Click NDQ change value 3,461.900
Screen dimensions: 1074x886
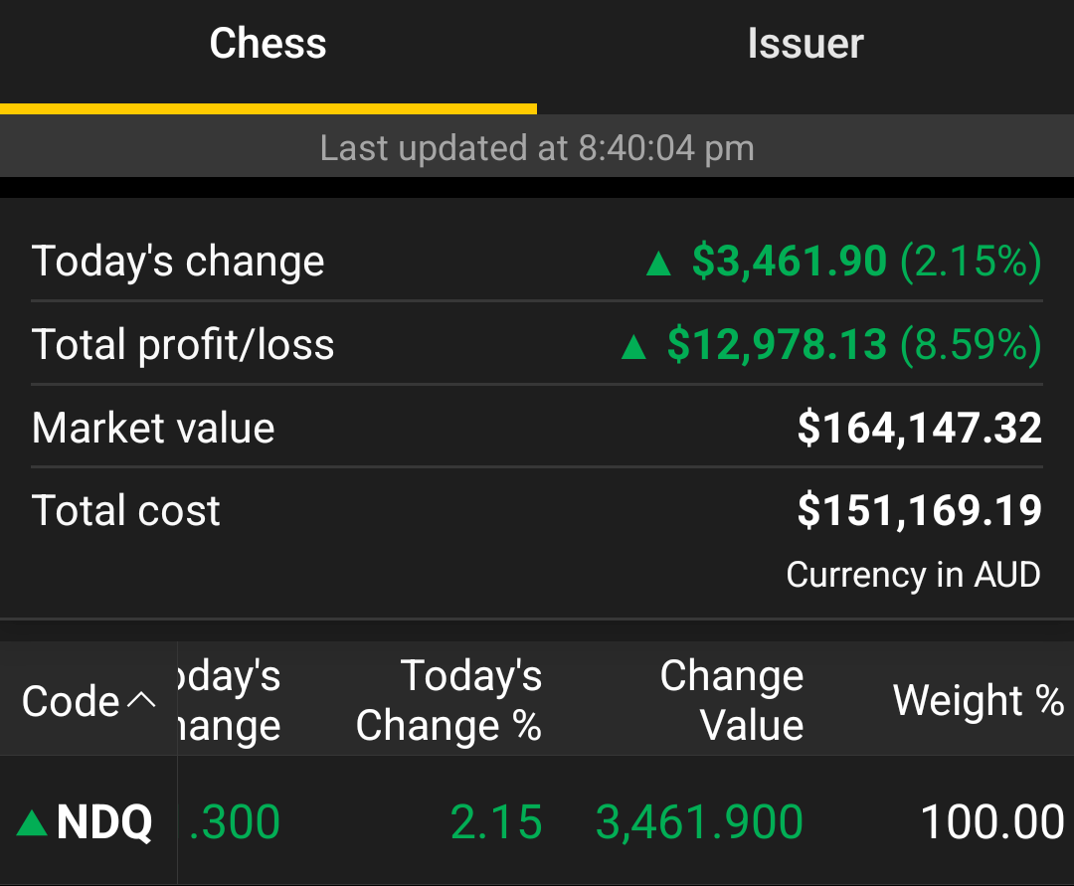click(x=699, y=822)
